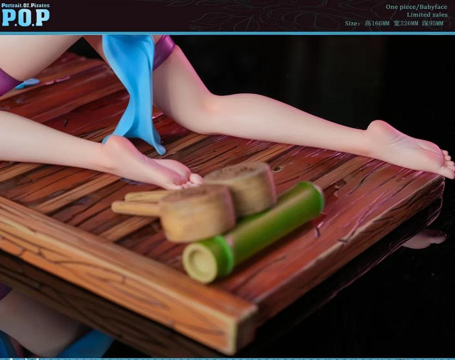Click the P.O.P logo
455x360 pixels.
coord(25,18)
